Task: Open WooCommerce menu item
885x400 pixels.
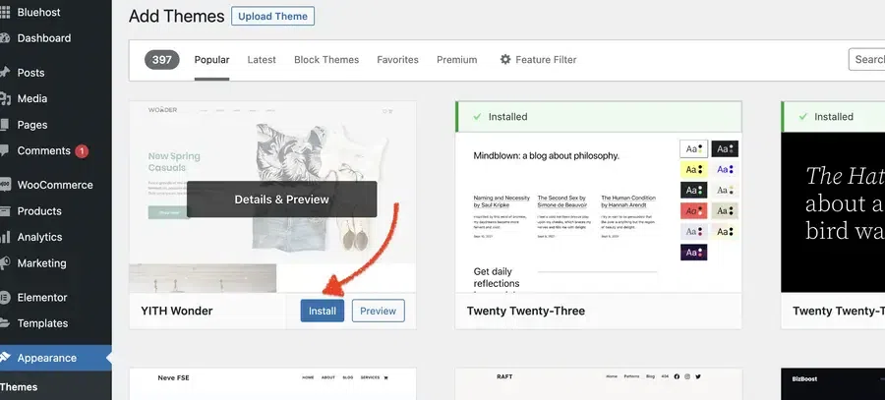Action: pos(56,185)
